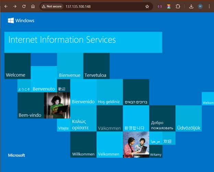Screen dimensions: 214x172
Task: Click the Witamy tile
Action: click(156, 151)
